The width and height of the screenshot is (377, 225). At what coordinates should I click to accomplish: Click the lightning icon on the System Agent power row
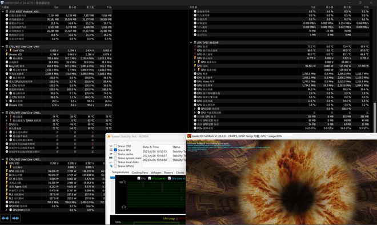click(x=7, y=187)
